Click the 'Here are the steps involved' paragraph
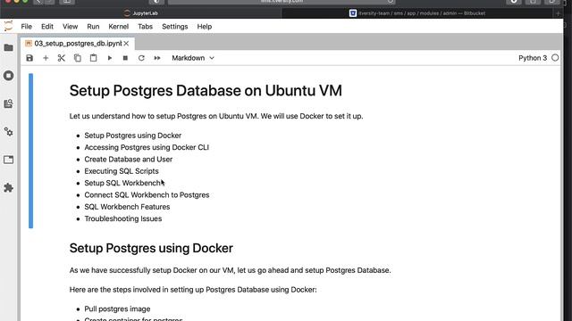Viewport: 572px width, 321px height. [193, 290]
